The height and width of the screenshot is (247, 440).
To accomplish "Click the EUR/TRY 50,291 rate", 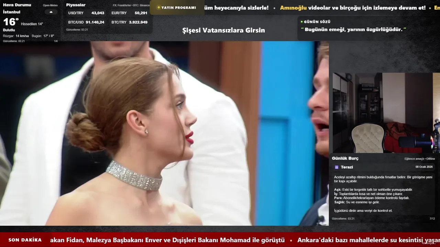I will (129, 13).
